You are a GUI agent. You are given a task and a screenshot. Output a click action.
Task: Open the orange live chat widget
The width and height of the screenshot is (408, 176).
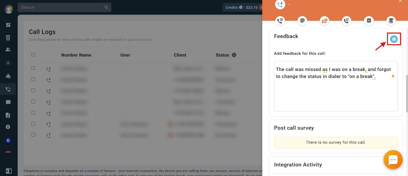click(x=393, y=160)
